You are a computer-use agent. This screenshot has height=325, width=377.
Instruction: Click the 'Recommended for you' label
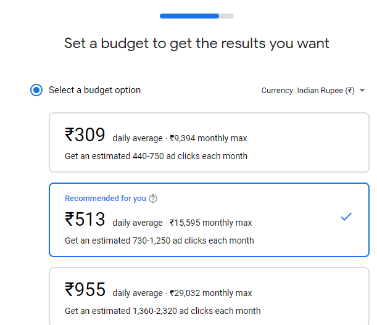[x=106, y=199]
